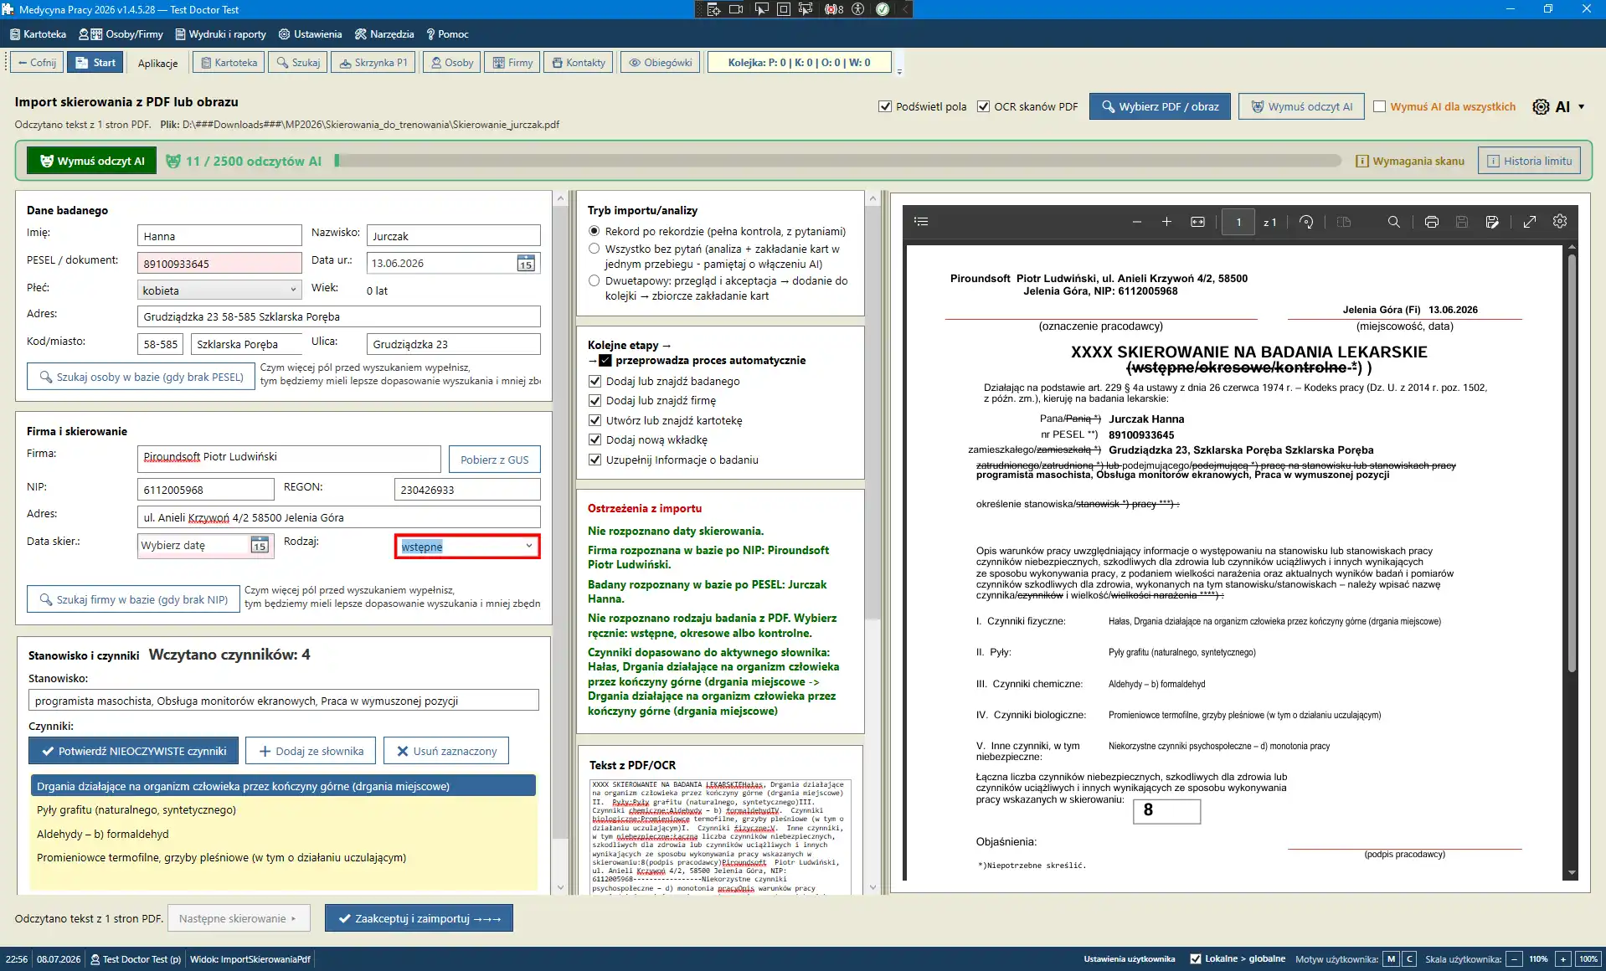Toggle Lokalne > globalne checkbox in status bar
This screenshot has height=971, width=1606.
pyautogui.click(x=1196, y=959)
